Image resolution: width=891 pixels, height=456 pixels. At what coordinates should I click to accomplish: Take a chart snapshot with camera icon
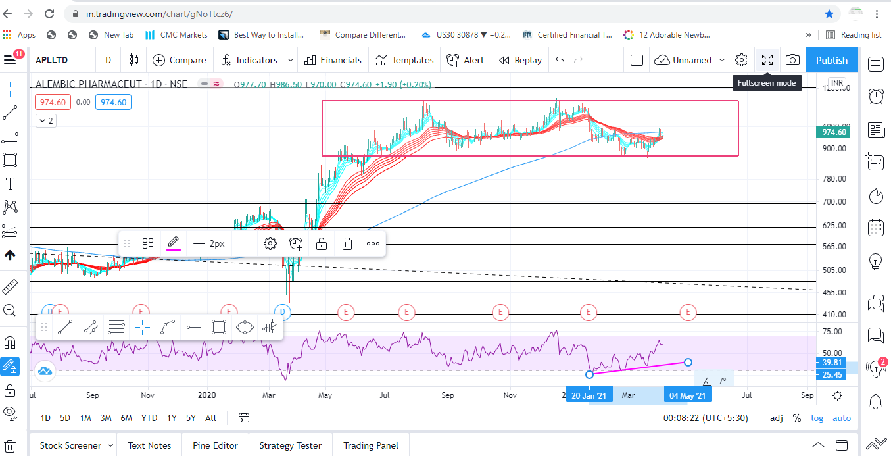[x=792, y=60]
